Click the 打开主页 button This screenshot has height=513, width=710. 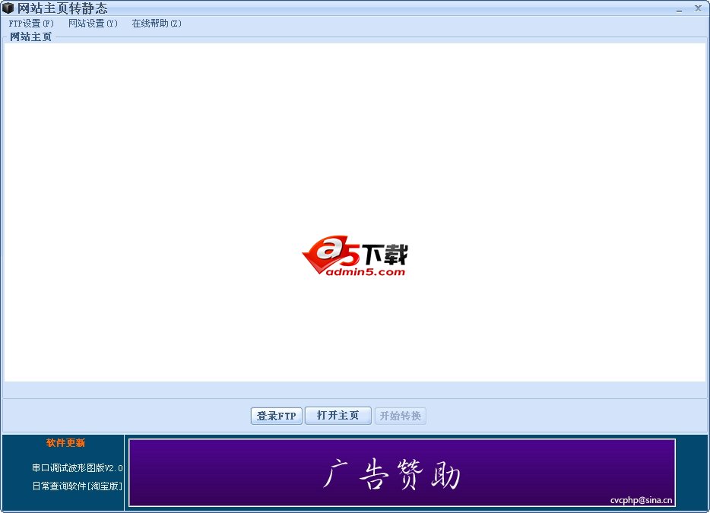coord(338,415)
